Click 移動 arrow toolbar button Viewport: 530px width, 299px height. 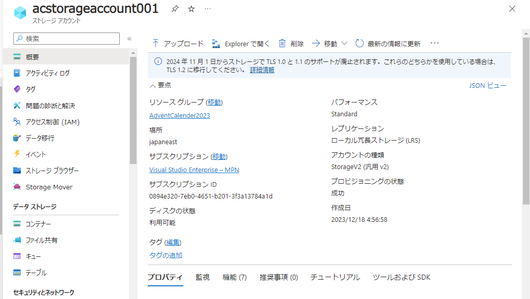(324, 44)
